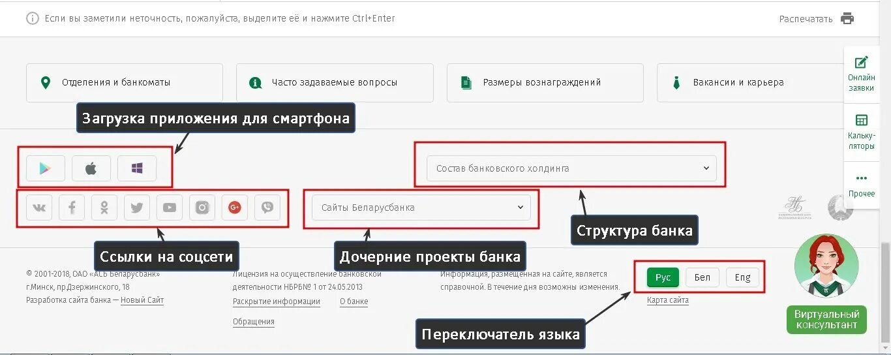Open Размеры вознаграждений
Screen dimensions: 891x355
coord(545,83)
